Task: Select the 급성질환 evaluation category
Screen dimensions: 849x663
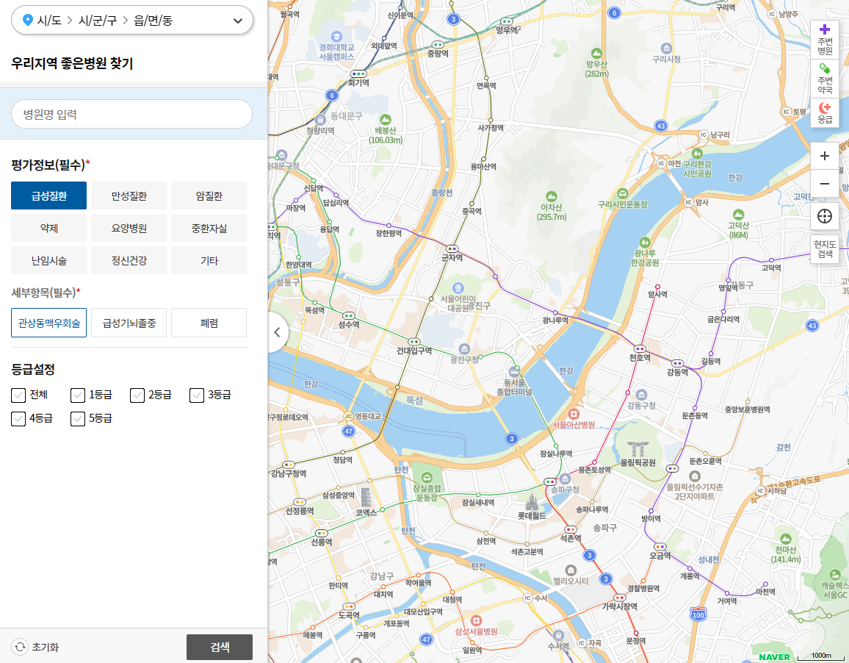Action: pos(48,196)
